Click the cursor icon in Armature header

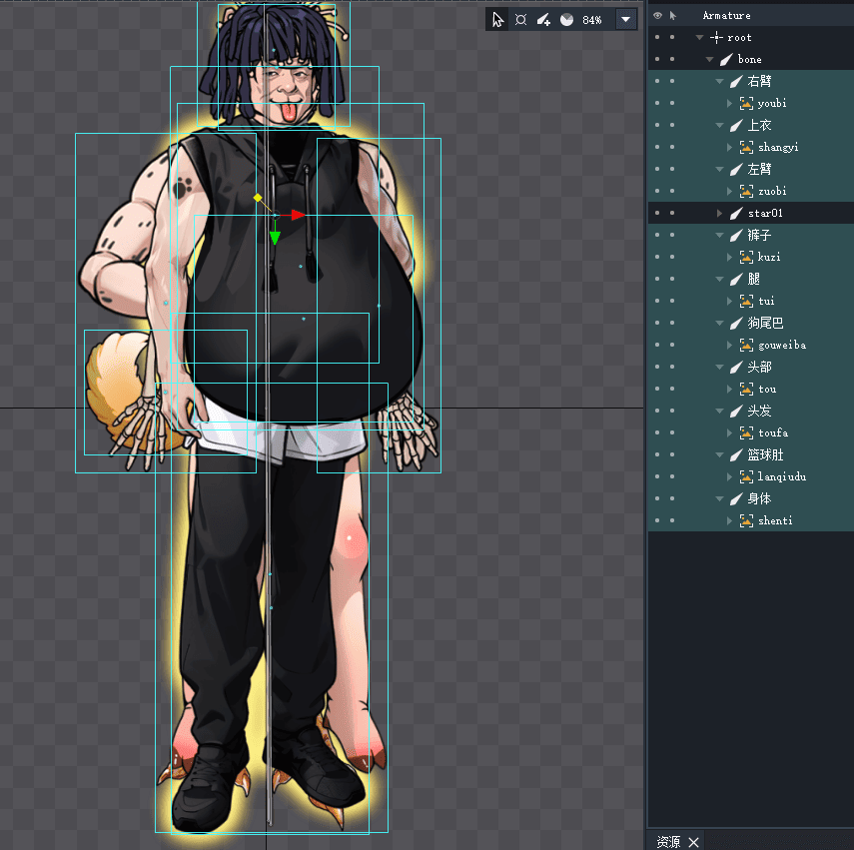[x=672, y=16]
